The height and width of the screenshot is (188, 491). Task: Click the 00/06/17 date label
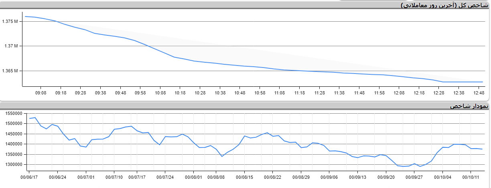pos(29,177)
